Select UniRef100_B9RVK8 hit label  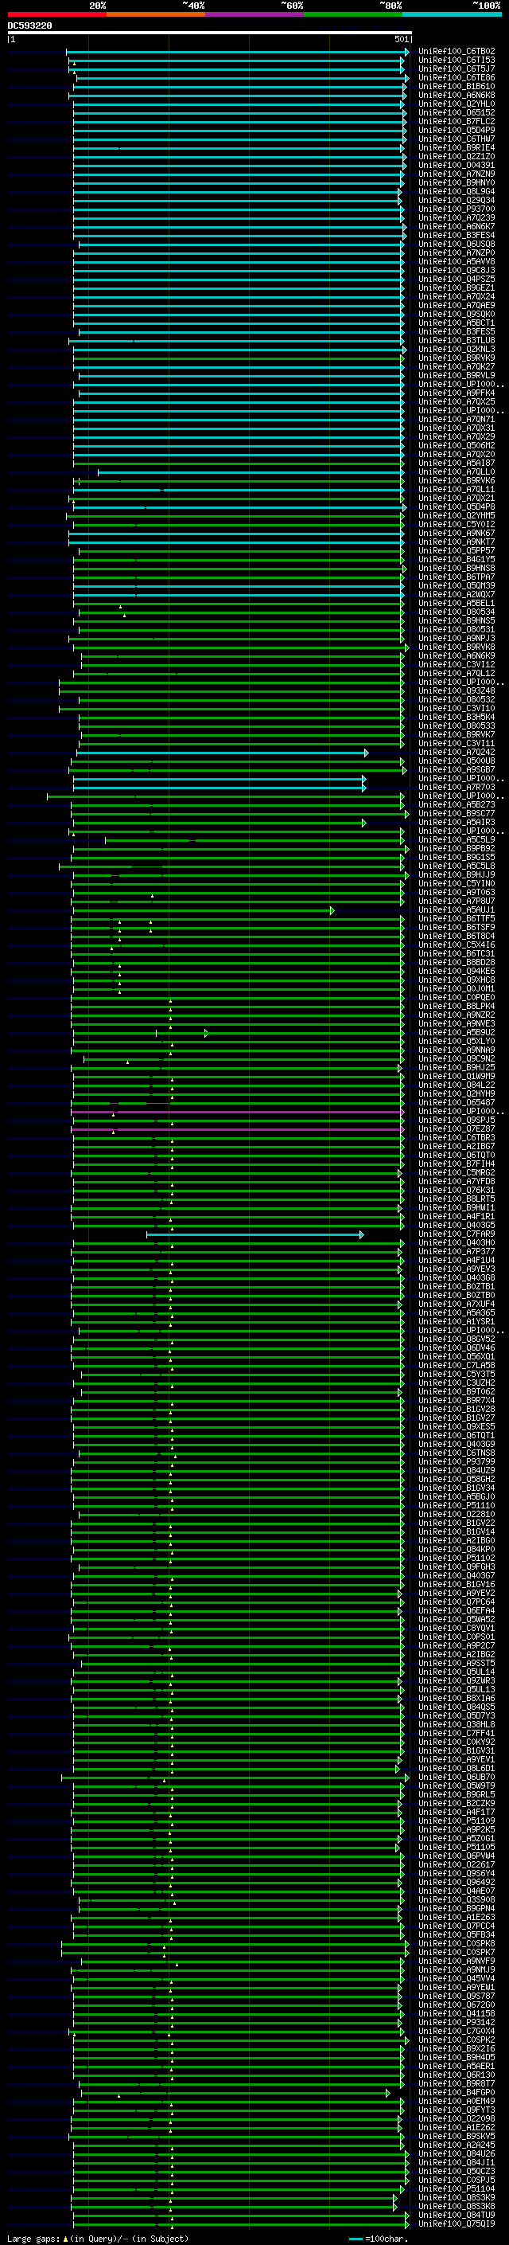click(x=457, y=647)
